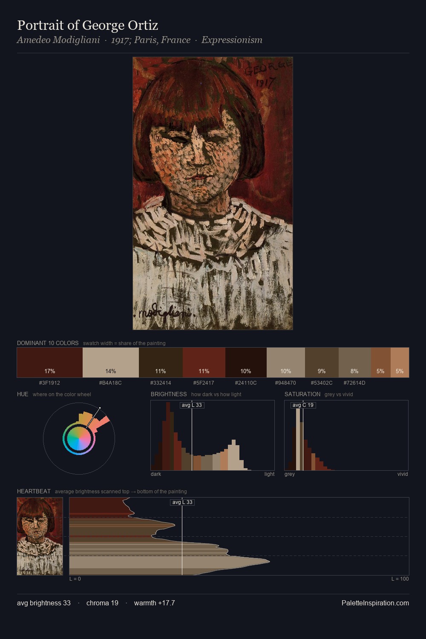The image size is (426, 639).
Task: Click the hex code #332414
Action: click(161, 383)
